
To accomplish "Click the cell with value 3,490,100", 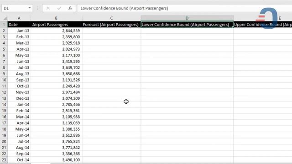I will click(x=56, y=160).
